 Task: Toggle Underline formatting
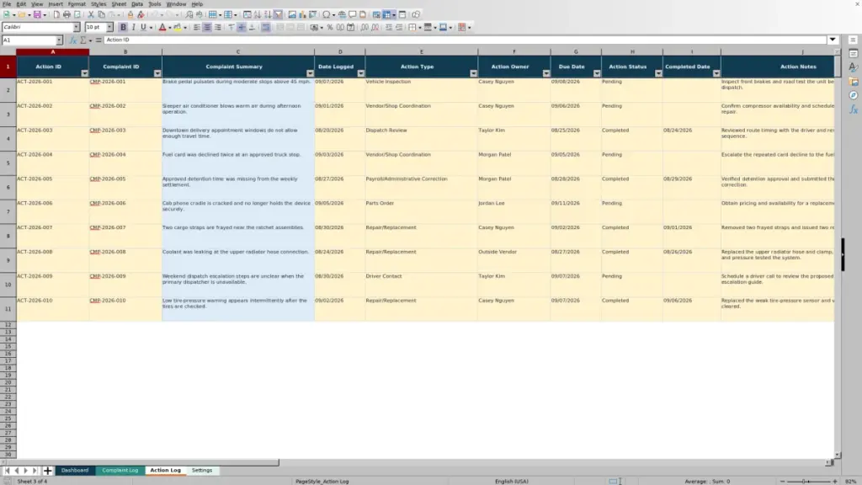pos(143,27)
